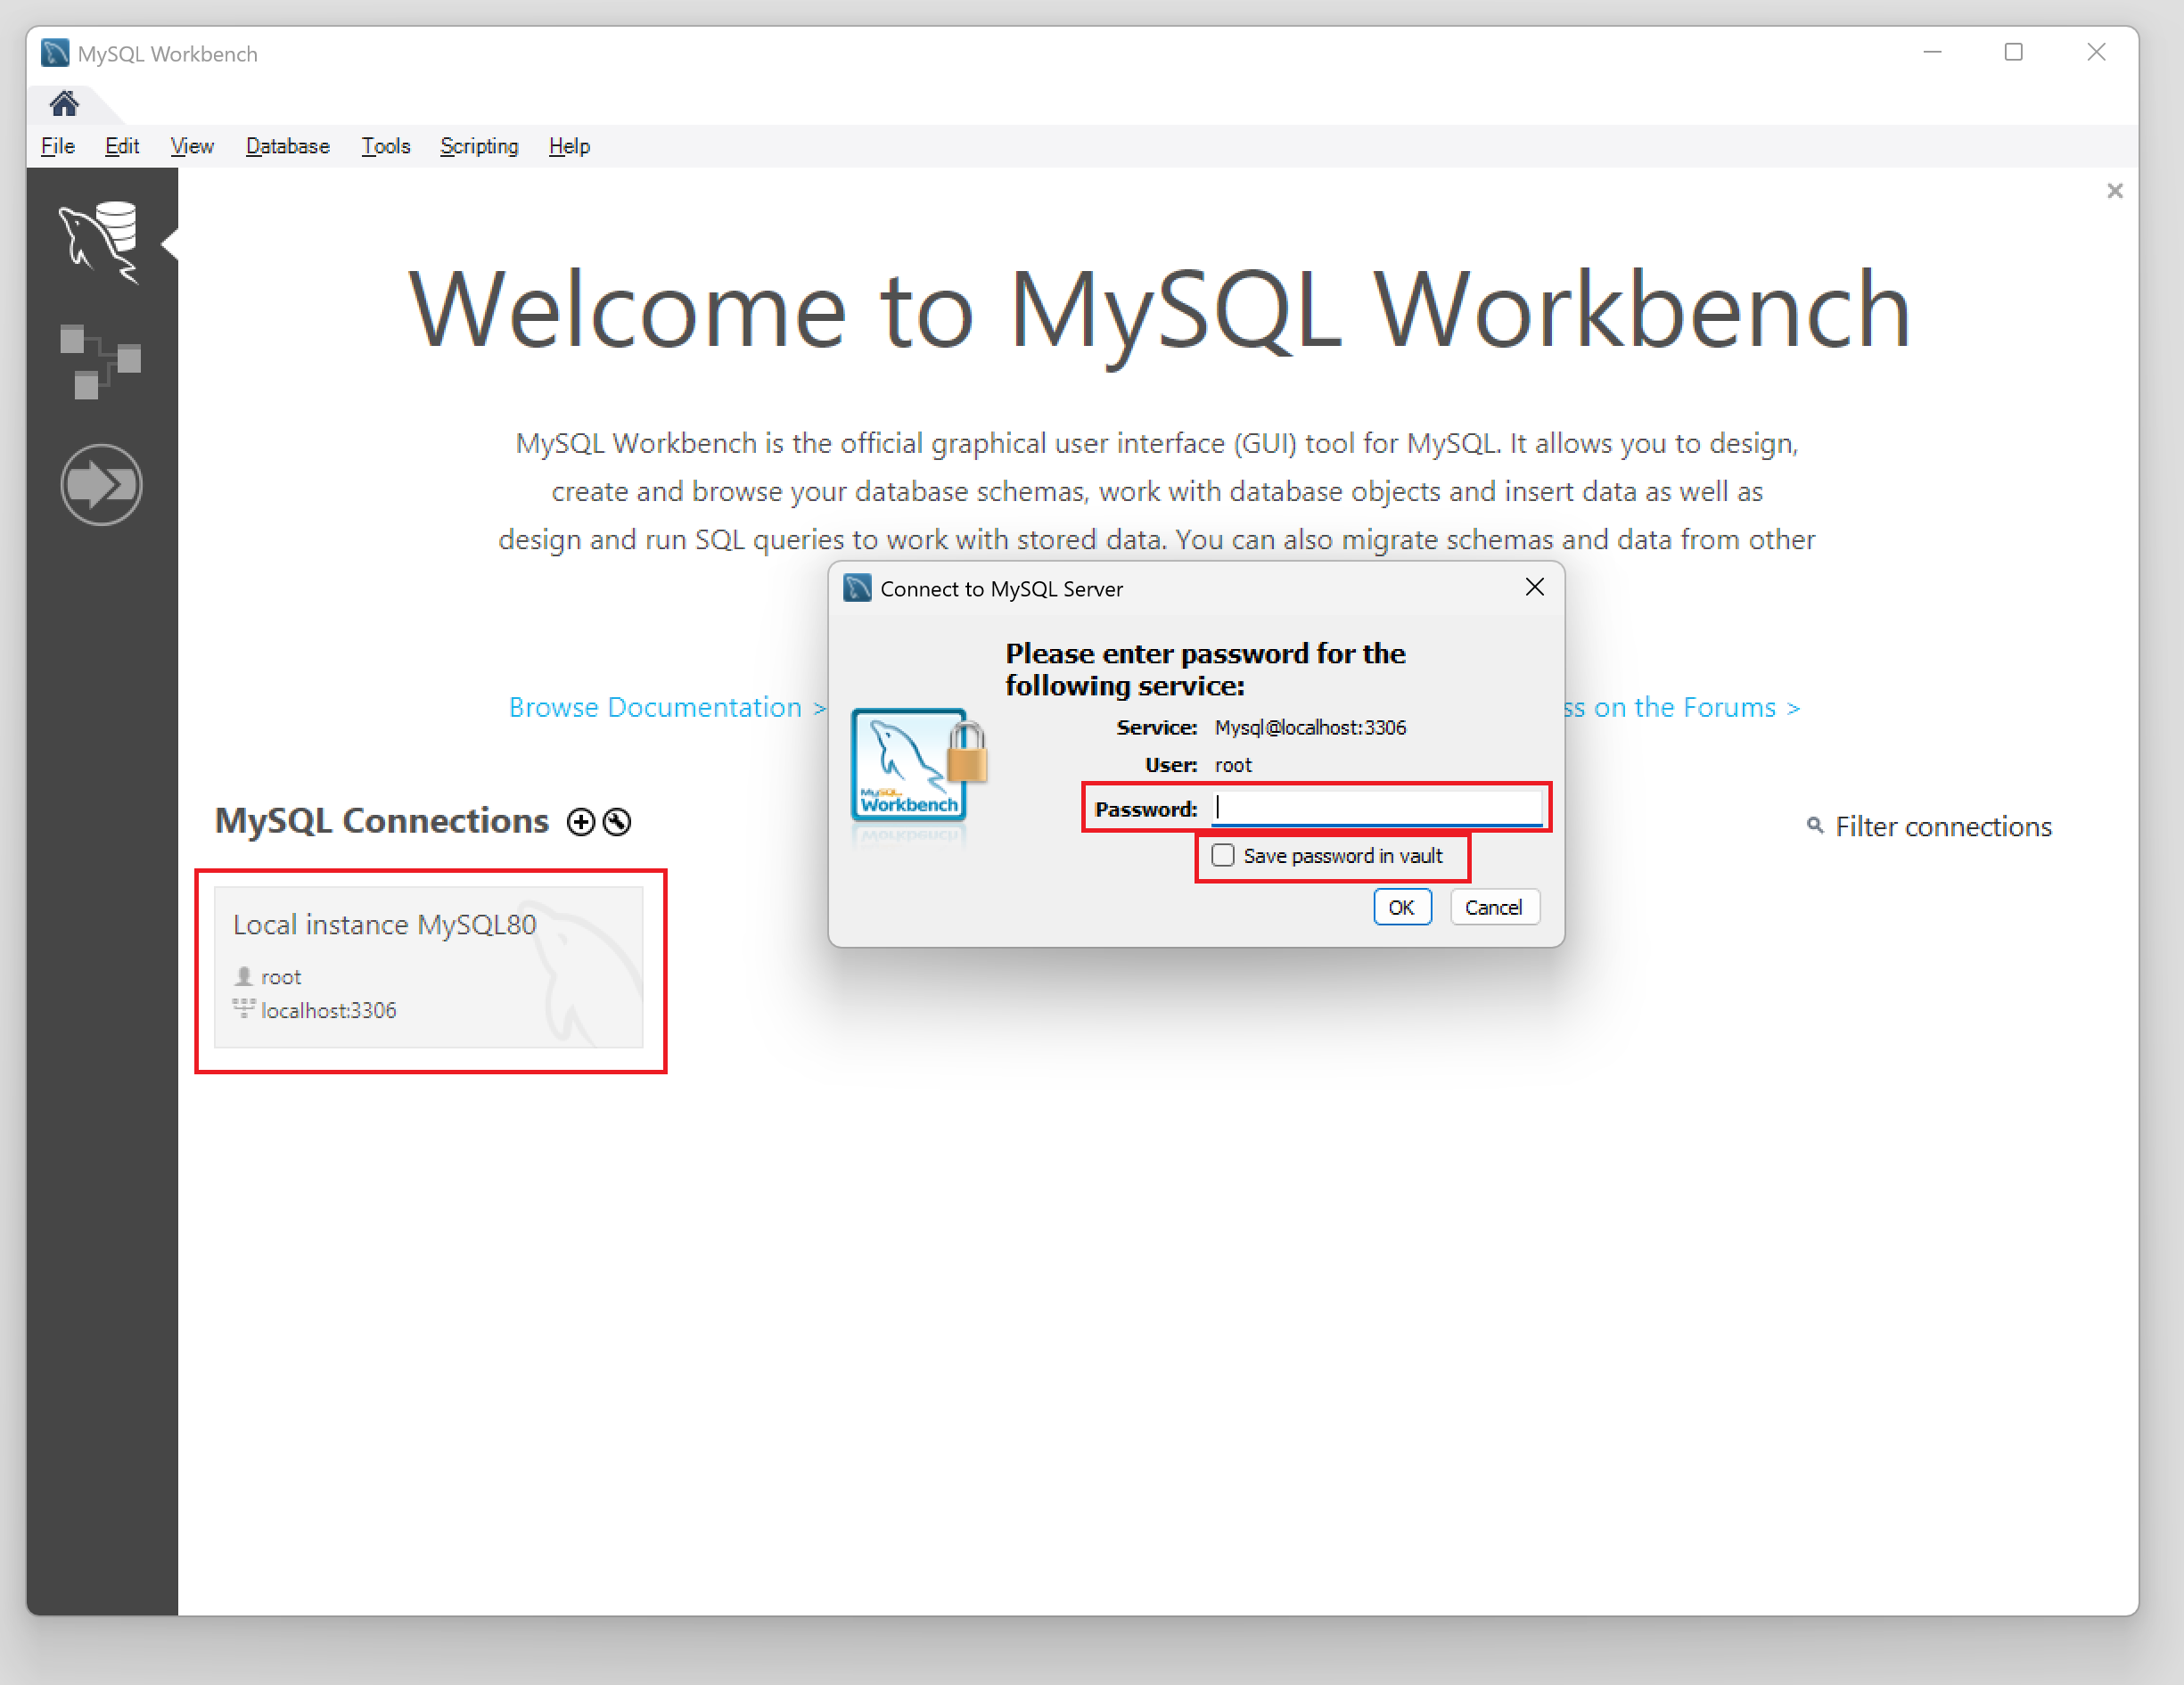Viewport: 2184px width, 1685px height.
Task: Open the File menu
Action: (x=58, y=146)
